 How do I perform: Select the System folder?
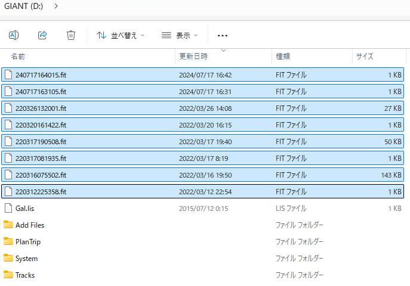[x=27, y=259]
